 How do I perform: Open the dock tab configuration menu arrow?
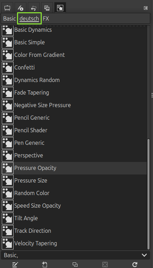[x=146, y=8]
